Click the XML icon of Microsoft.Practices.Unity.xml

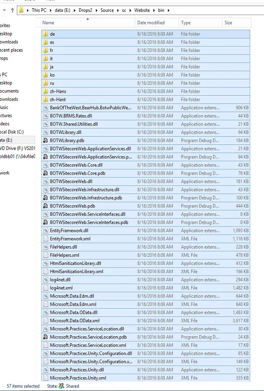(x=45, y=378)
